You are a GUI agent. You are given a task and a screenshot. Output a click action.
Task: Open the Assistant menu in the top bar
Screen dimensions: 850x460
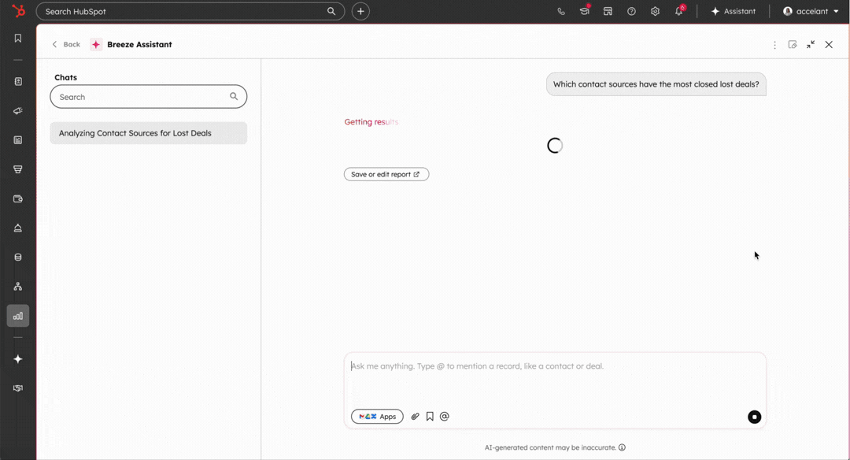point(733,11)
